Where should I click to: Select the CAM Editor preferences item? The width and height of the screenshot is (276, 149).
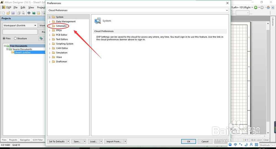point(62,48)
